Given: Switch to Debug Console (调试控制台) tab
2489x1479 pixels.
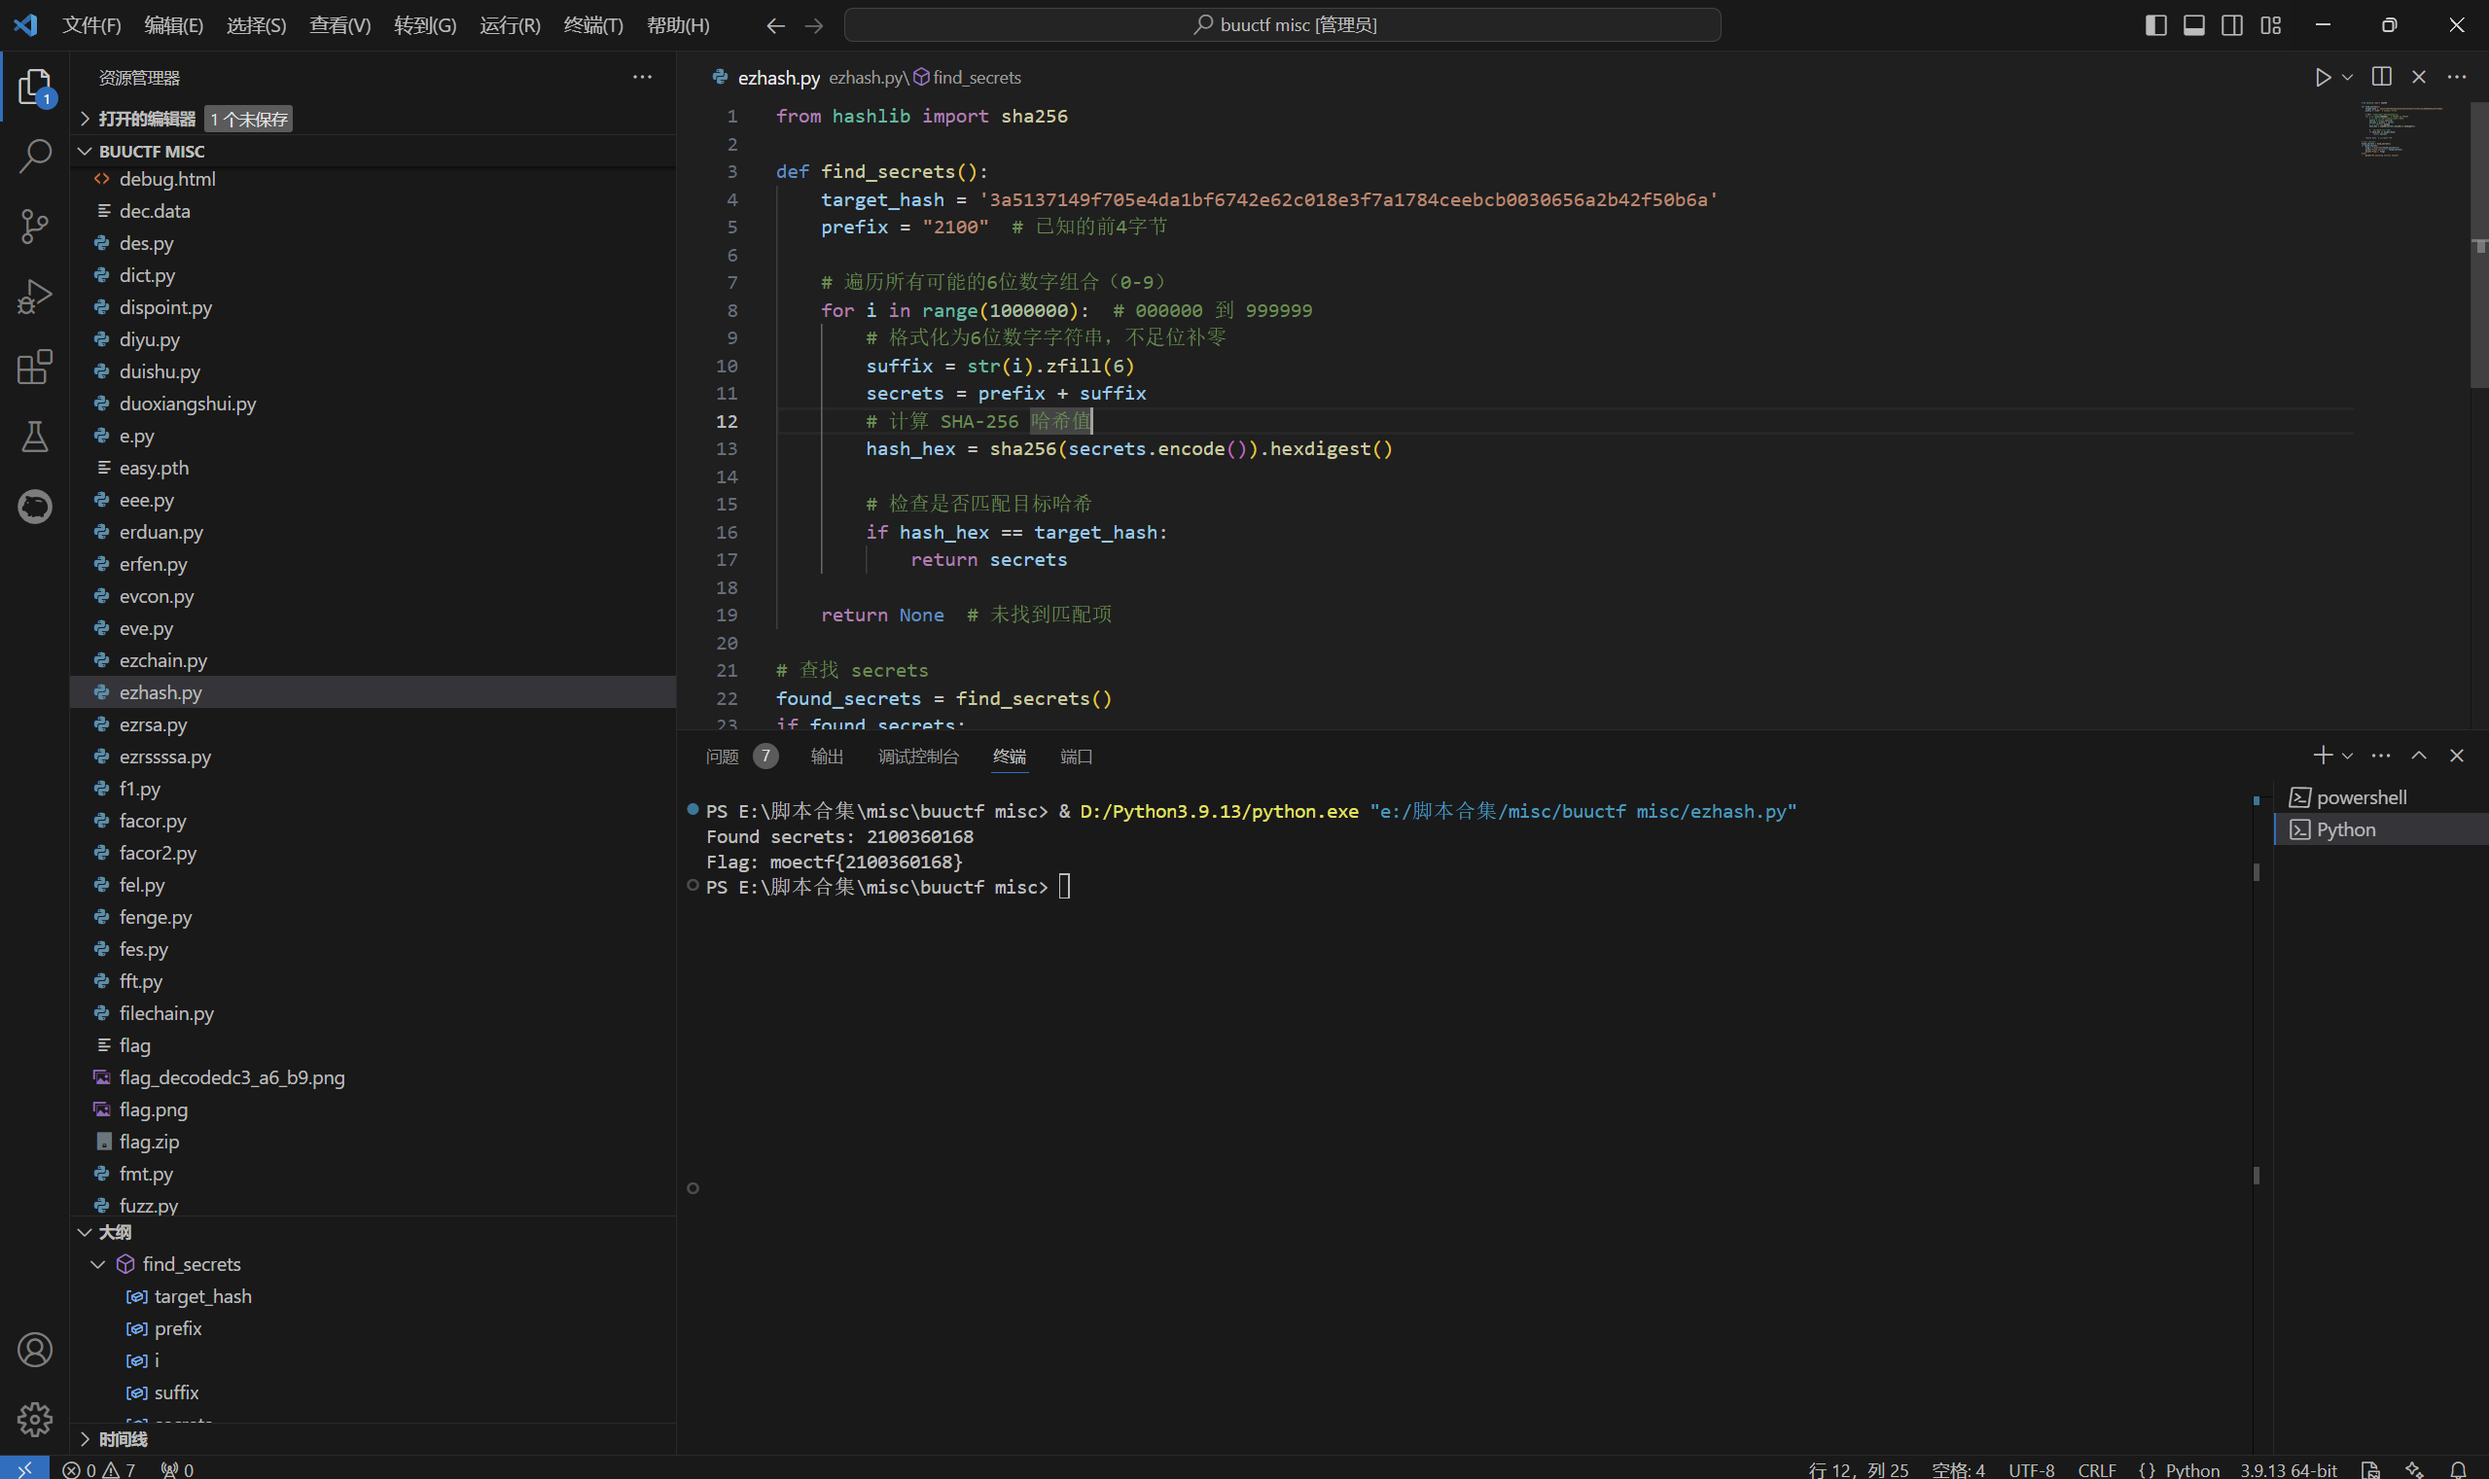Looking at the screenshot, I should pos(917,757).
